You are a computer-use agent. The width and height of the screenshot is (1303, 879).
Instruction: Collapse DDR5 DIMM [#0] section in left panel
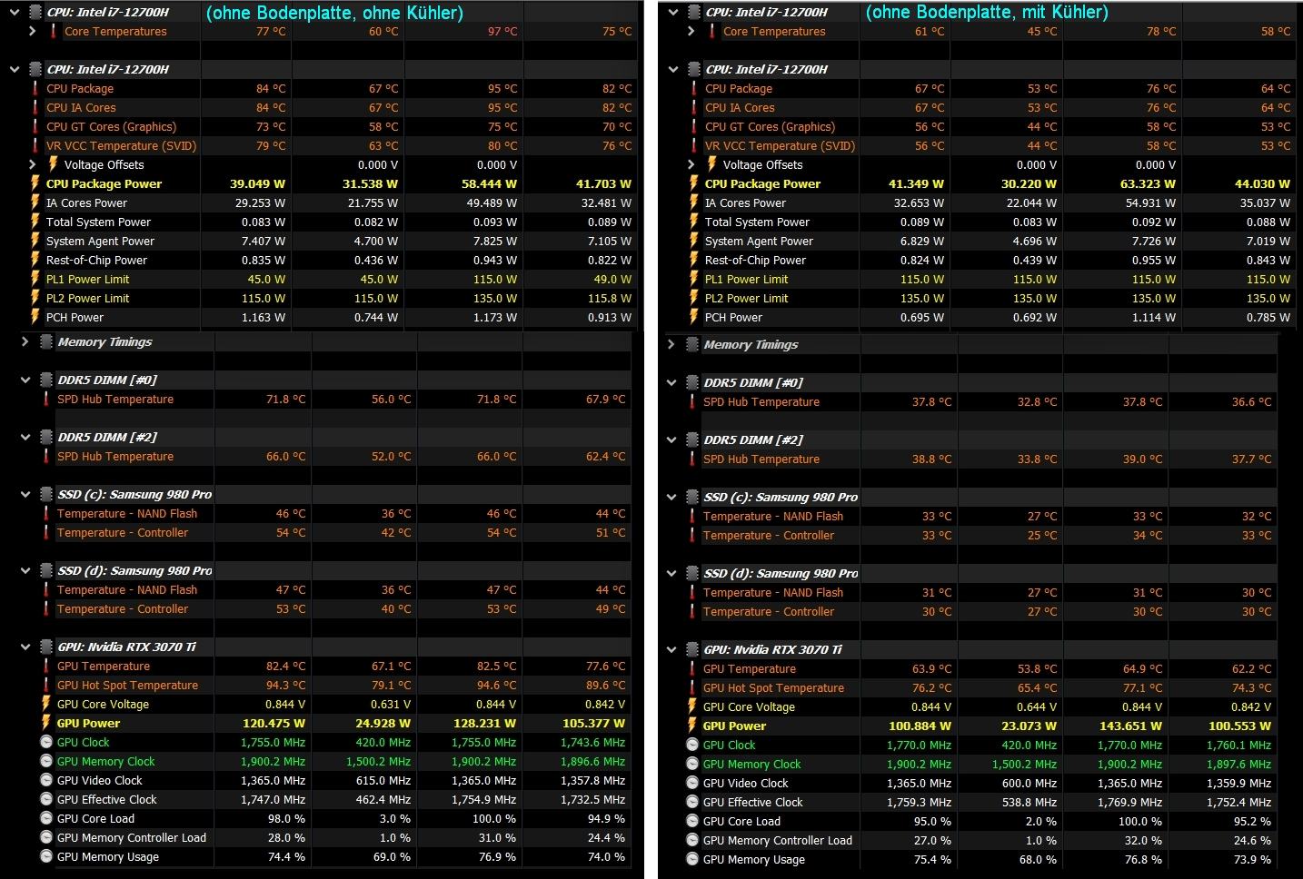pyautogui.click(x=25, y=380)
